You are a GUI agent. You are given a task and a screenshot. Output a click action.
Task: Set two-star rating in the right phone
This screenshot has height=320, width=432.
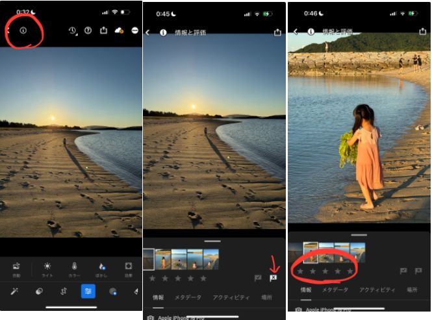pos(312,271)
